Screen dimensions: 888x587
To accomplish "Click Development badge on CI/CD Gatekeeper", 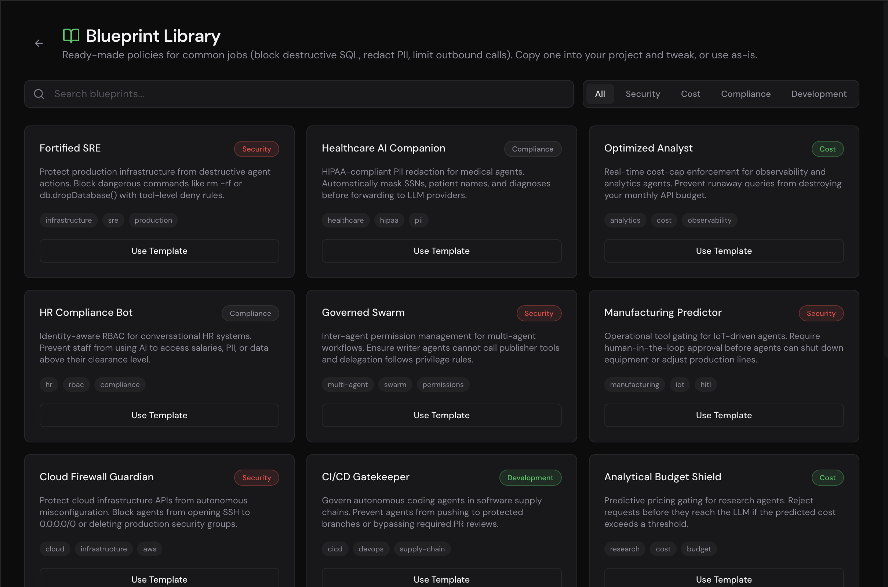I will pos(530,478).
